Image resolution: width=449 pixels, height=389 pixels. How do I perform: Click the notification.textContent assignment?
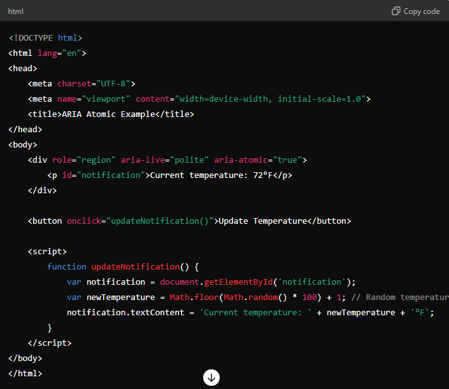point(127,313)
